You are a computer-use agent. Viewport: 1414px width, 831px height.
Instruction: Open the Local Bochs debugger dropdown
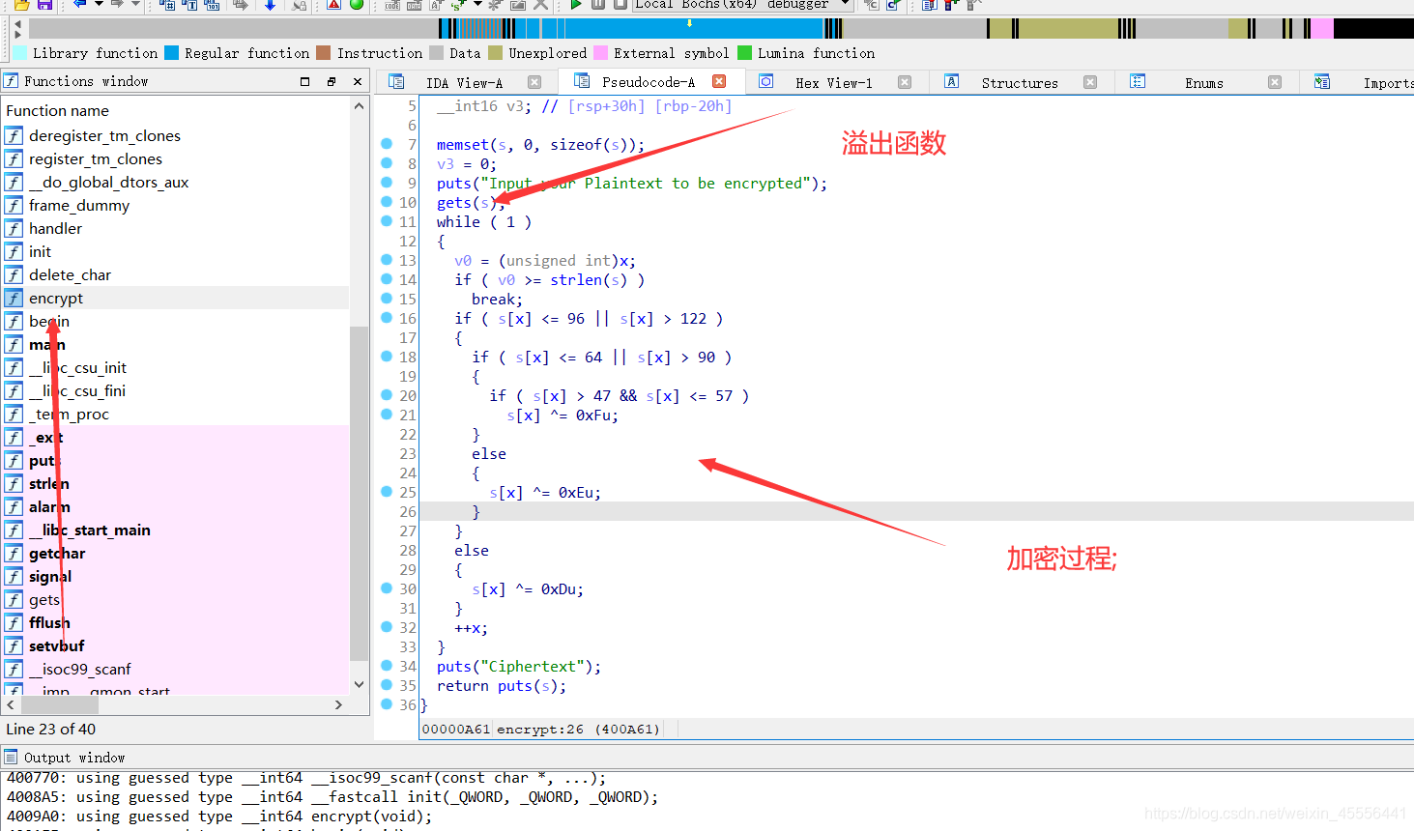[x=846, y=4]
